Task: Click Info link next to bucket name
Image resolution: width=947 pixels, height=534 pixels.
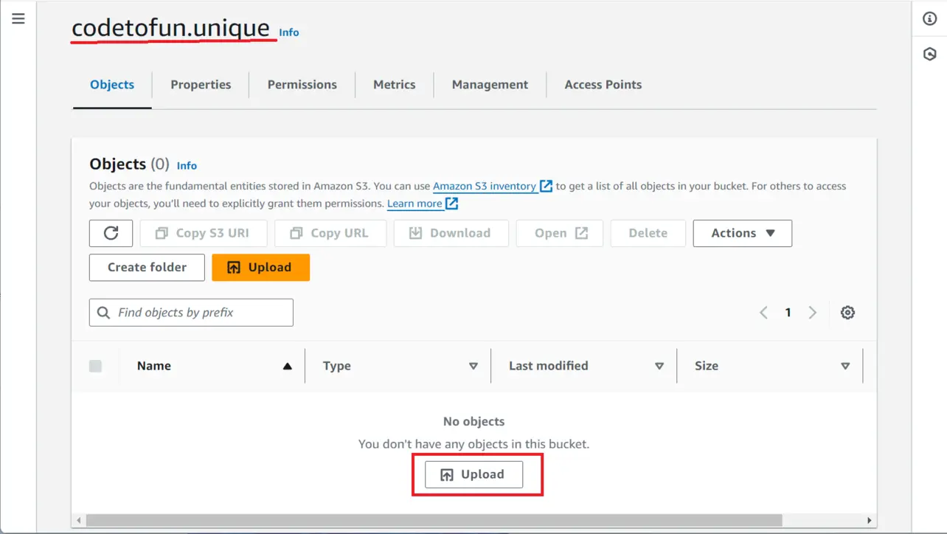Action: click(x=289, y=32)
